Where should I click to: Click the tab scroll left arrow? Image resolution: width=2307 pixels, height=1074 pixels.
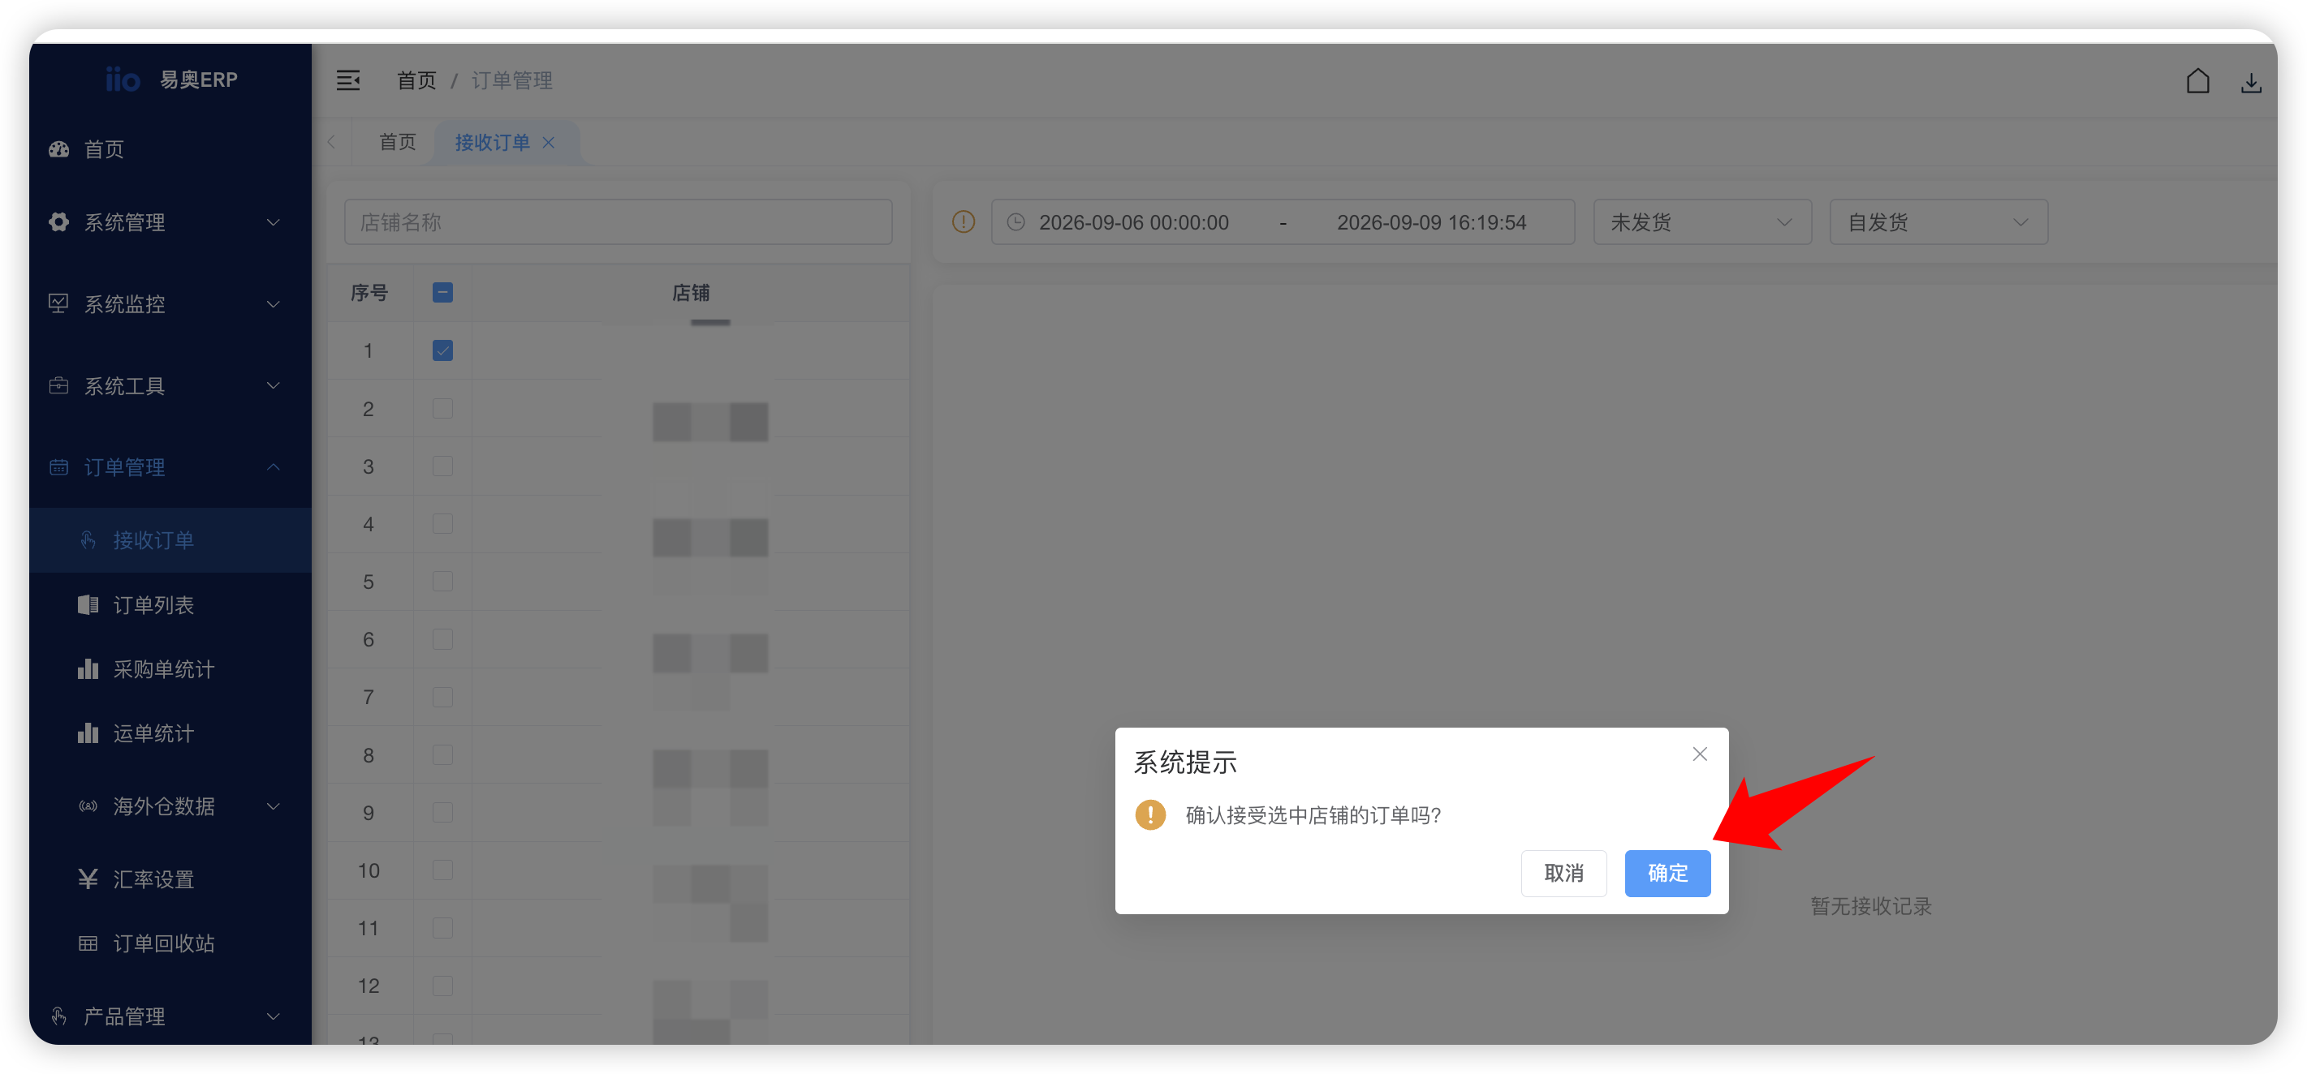331,142
